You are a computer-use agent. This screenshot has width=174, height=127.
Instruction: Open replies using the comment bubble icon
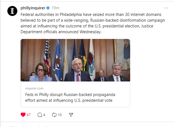39,115
